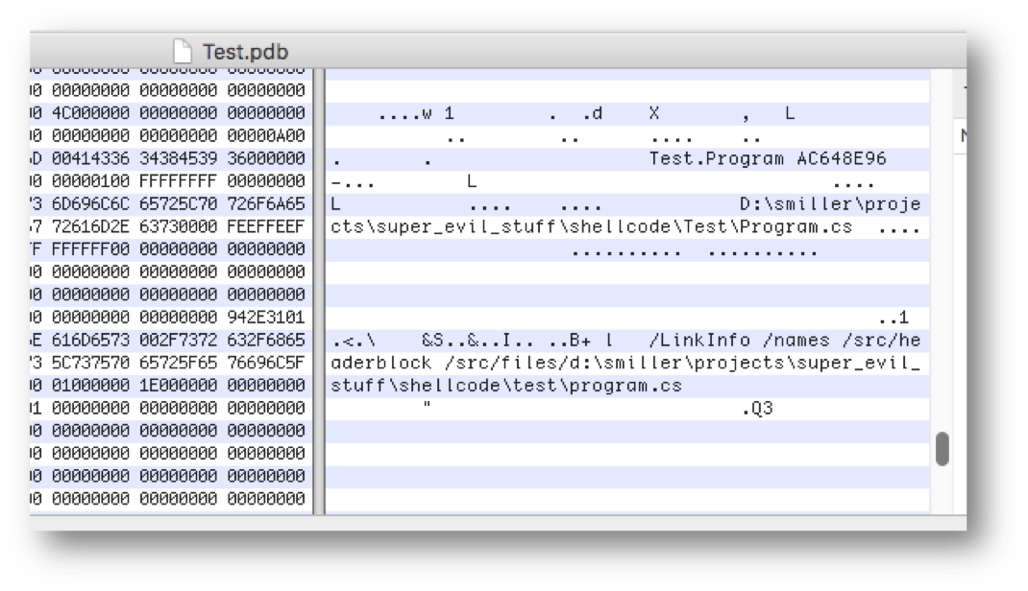The width and height of the screenshot is (1028, 591).
Task: Click hex value 65725C70
Action: 179,203
